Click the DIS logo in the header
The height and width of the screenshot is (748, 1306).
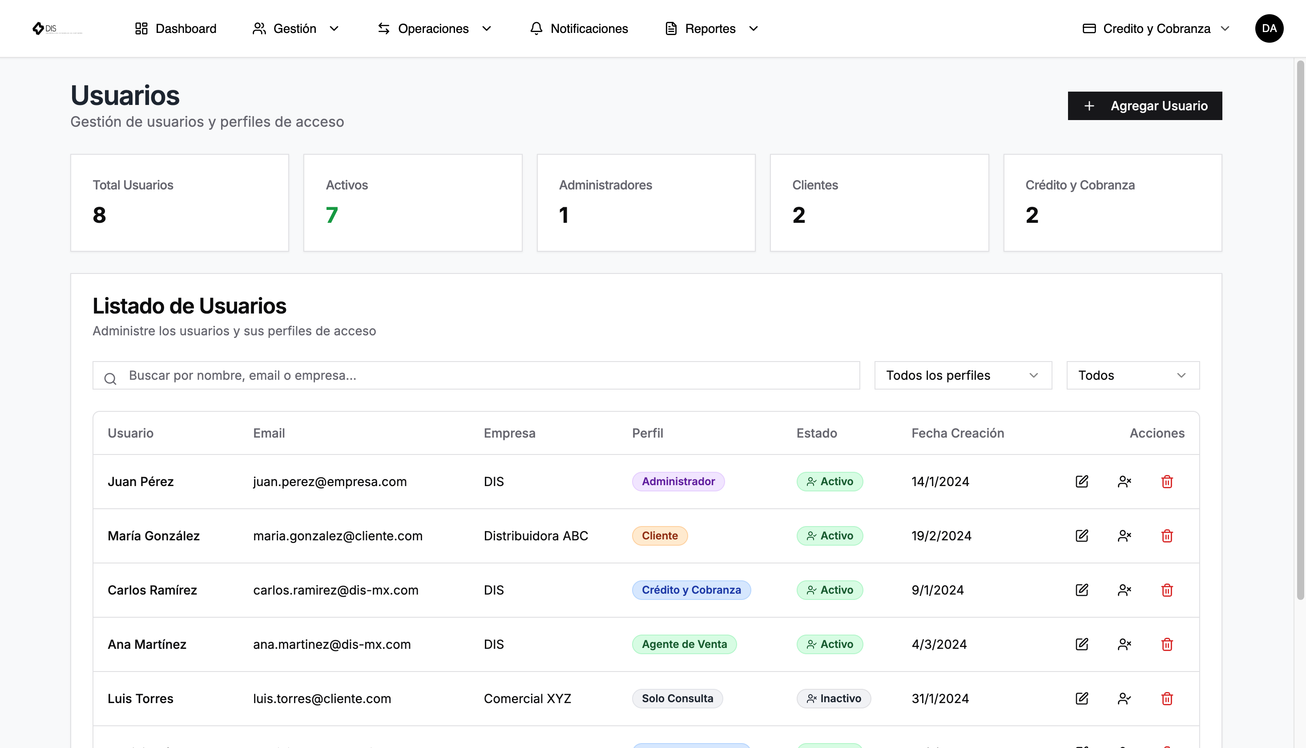click(x=56, y=28)
